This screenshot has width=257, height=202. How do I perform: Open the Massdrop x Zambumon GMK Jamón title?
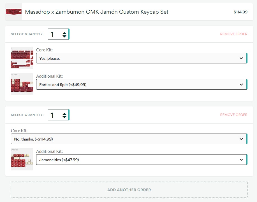pyautogui.click(x=97, y=12)
